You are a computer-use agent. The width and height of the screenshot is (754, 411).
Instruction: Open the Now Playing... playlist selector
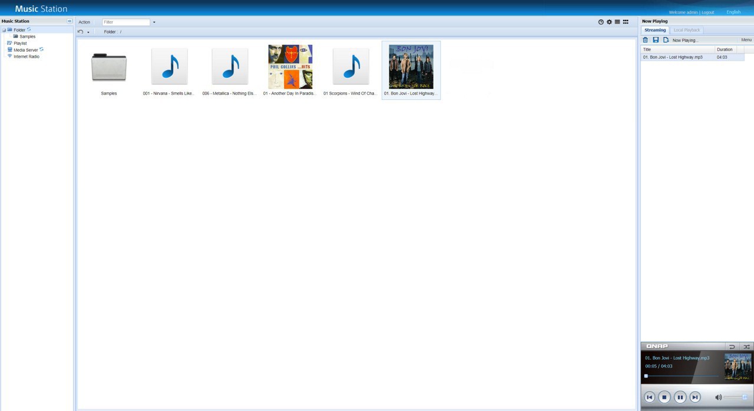click(x=685, y=41)
